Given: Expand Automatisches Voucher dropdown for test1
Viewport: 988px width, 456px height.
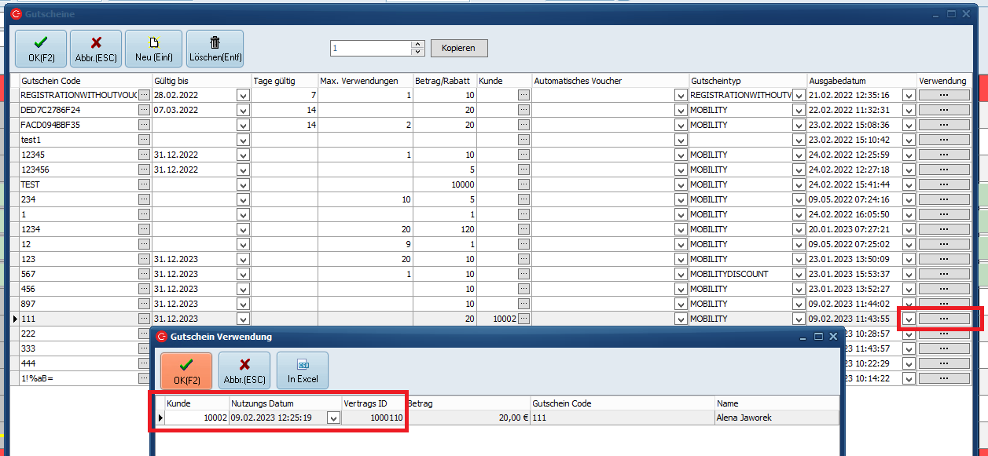Looking at the screenshot, I should click(x=681, y=140).
